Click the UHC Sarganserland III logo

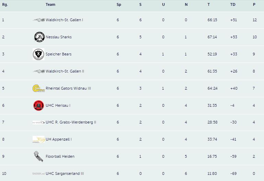click(x=38, y=173)
